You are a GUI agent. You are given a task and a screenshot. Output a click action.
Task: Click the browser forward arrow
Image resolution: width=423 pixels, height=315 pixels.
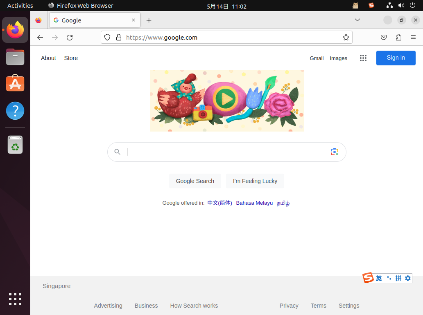click(55, 38)
